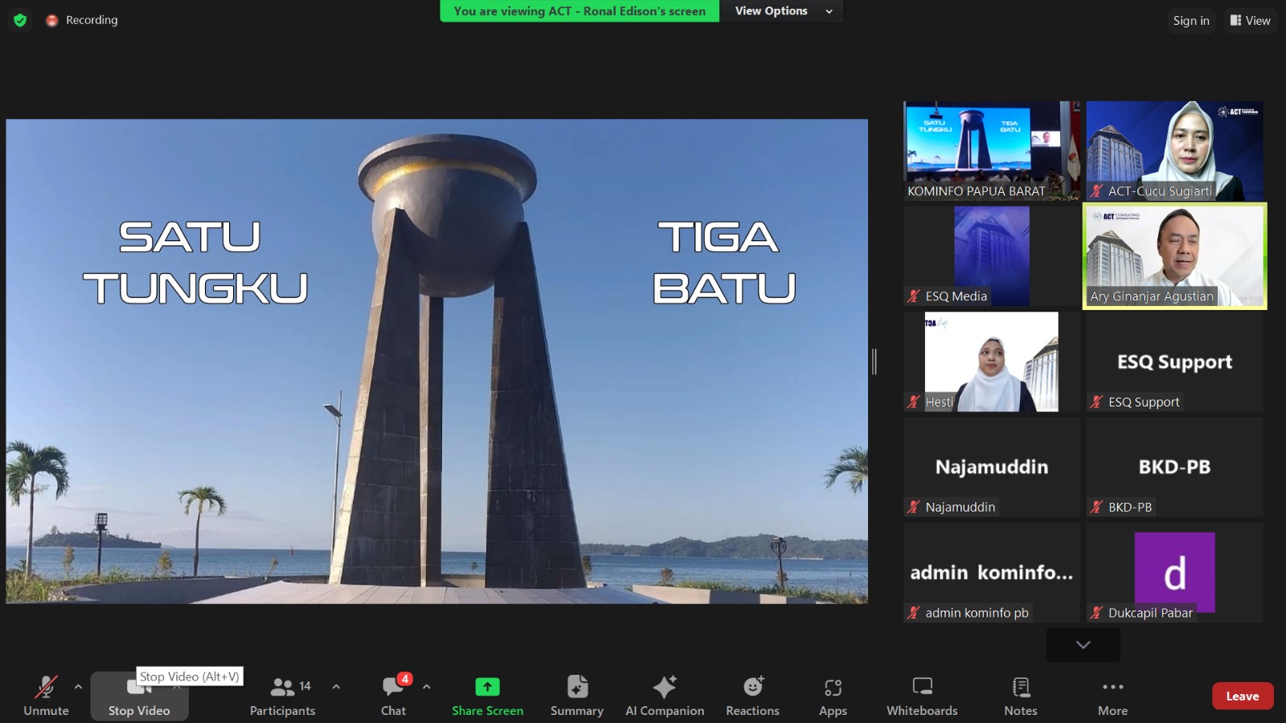
Task: Open the Apps panel
Action: (x=833, y=696)
